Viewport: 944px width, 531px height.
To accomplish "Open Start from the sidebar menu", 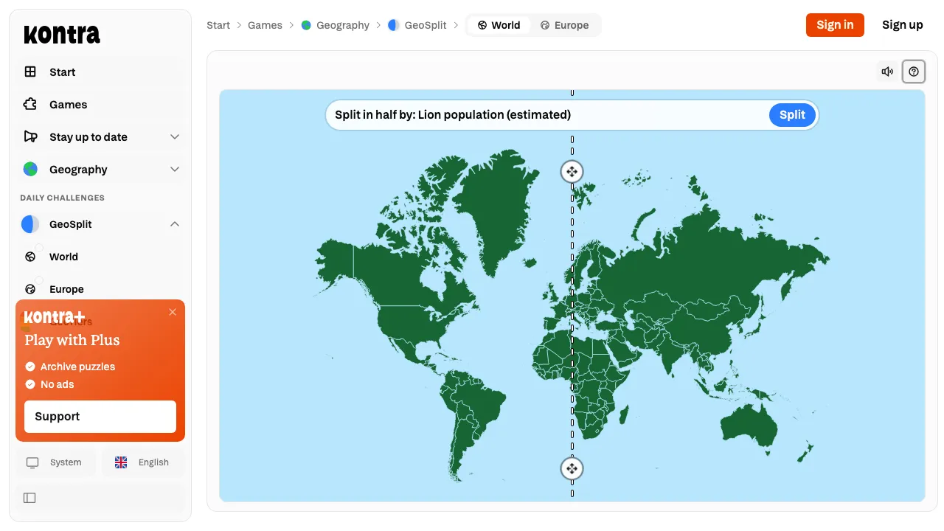I will 100,72.
